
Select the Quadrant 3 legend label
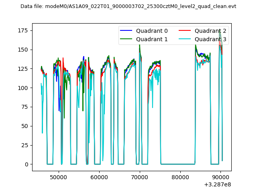(x=210, y=39)
